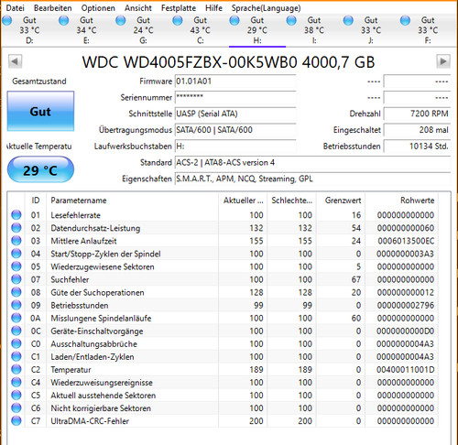Click the Schlechte column header
The width and height of the screenshot is (458, 445).
(291, 201)
